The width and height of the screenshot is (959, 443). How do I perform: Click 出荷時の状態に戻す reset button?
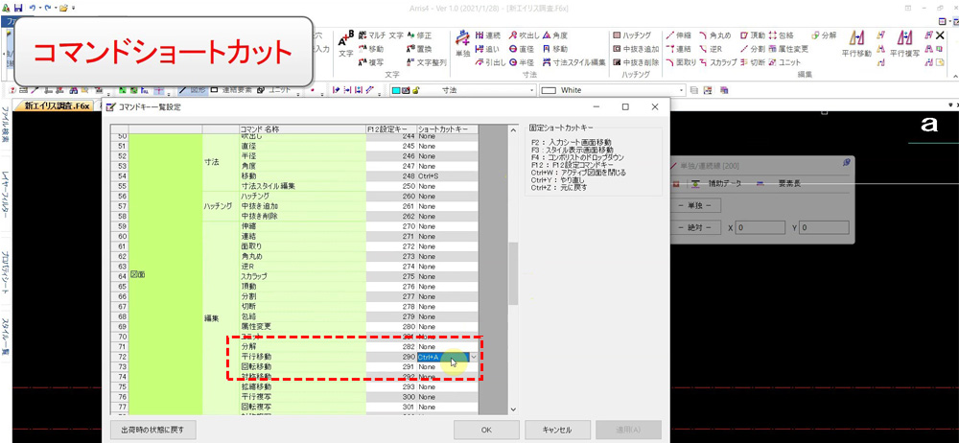point(153,430)
